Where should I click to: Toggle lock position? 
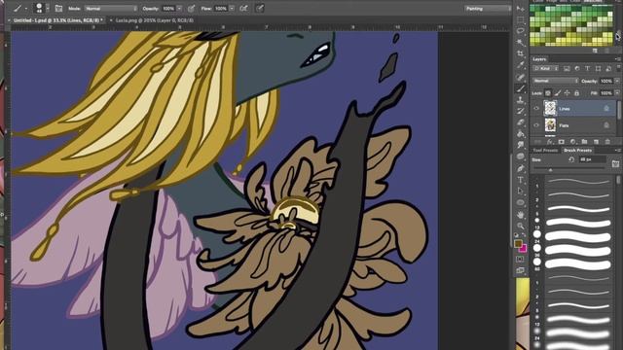tap(567, 93)
